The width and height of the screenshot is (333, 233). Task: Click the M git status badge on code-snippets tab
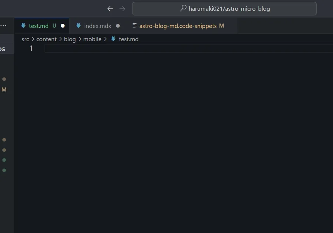point(222,26)
